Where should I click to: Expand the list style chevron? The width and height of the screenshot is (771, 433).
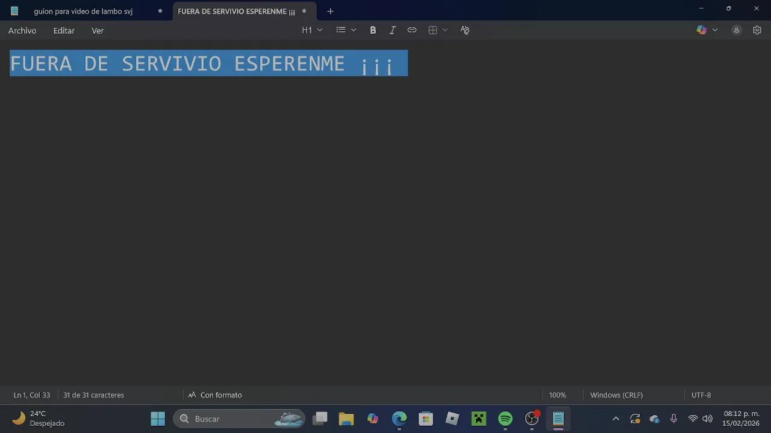pyautogui.click(x=354, y=30)
